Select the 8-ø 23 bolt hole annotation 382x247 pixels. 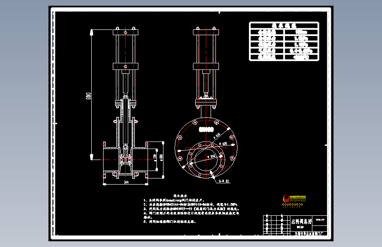[224, 181]
